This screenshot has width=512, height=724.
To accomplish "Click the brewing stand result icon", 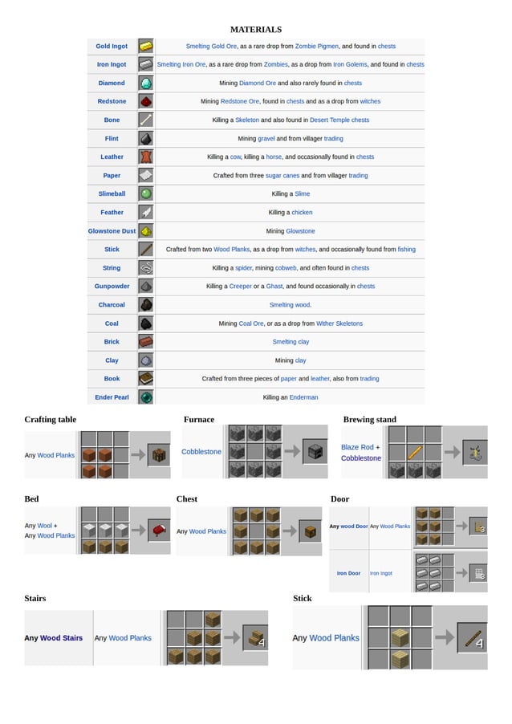I will (x=475, y=453).
